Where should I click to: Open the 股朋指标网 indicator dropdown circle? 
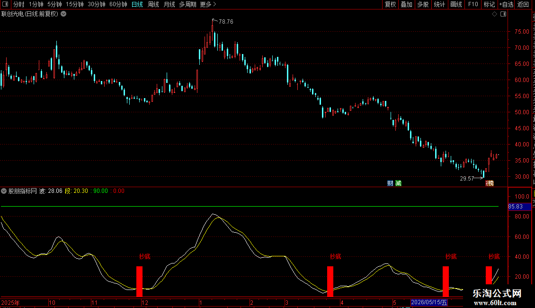click(4, 191)
